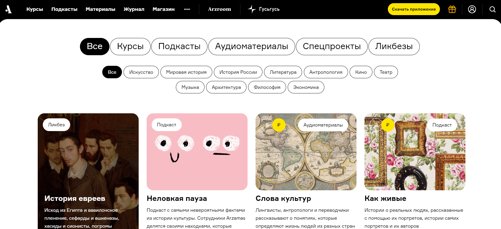
Task: Toggle the Архитектура topic filter
Action: [226, 87]
